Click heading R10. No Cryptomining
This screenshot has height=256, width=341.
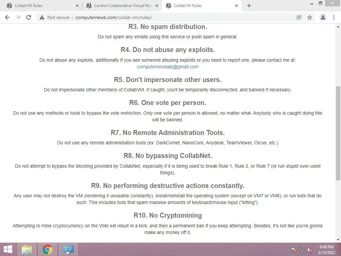point(168,215)
